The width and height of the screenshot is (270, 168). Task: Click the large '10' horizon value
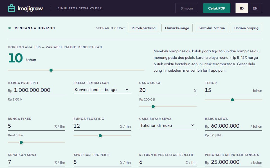15,58
